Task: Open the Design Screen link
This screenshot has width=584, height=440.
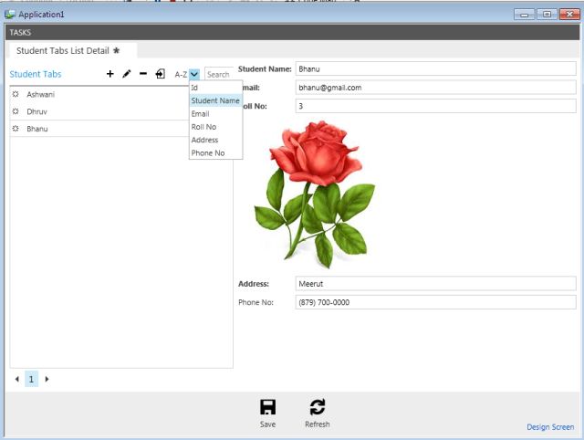Action: pos(550,427)
